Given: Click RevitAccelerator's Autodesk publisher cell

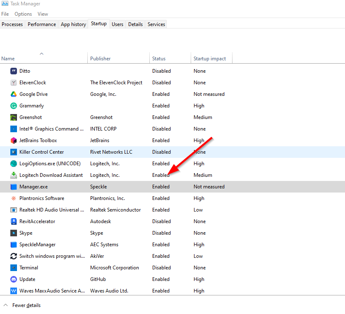Looking at the screenshot, I should [101, 221].
